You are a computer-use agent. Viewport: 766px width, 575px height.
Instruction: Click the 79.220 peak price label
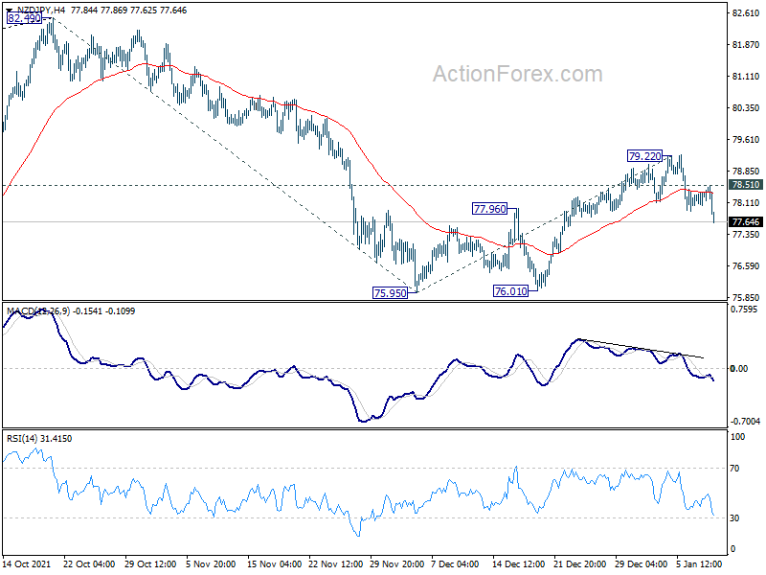point(644,156)
